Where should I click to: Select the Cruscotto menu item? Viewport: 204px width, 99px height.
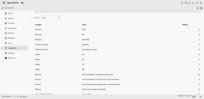[16, 48]
